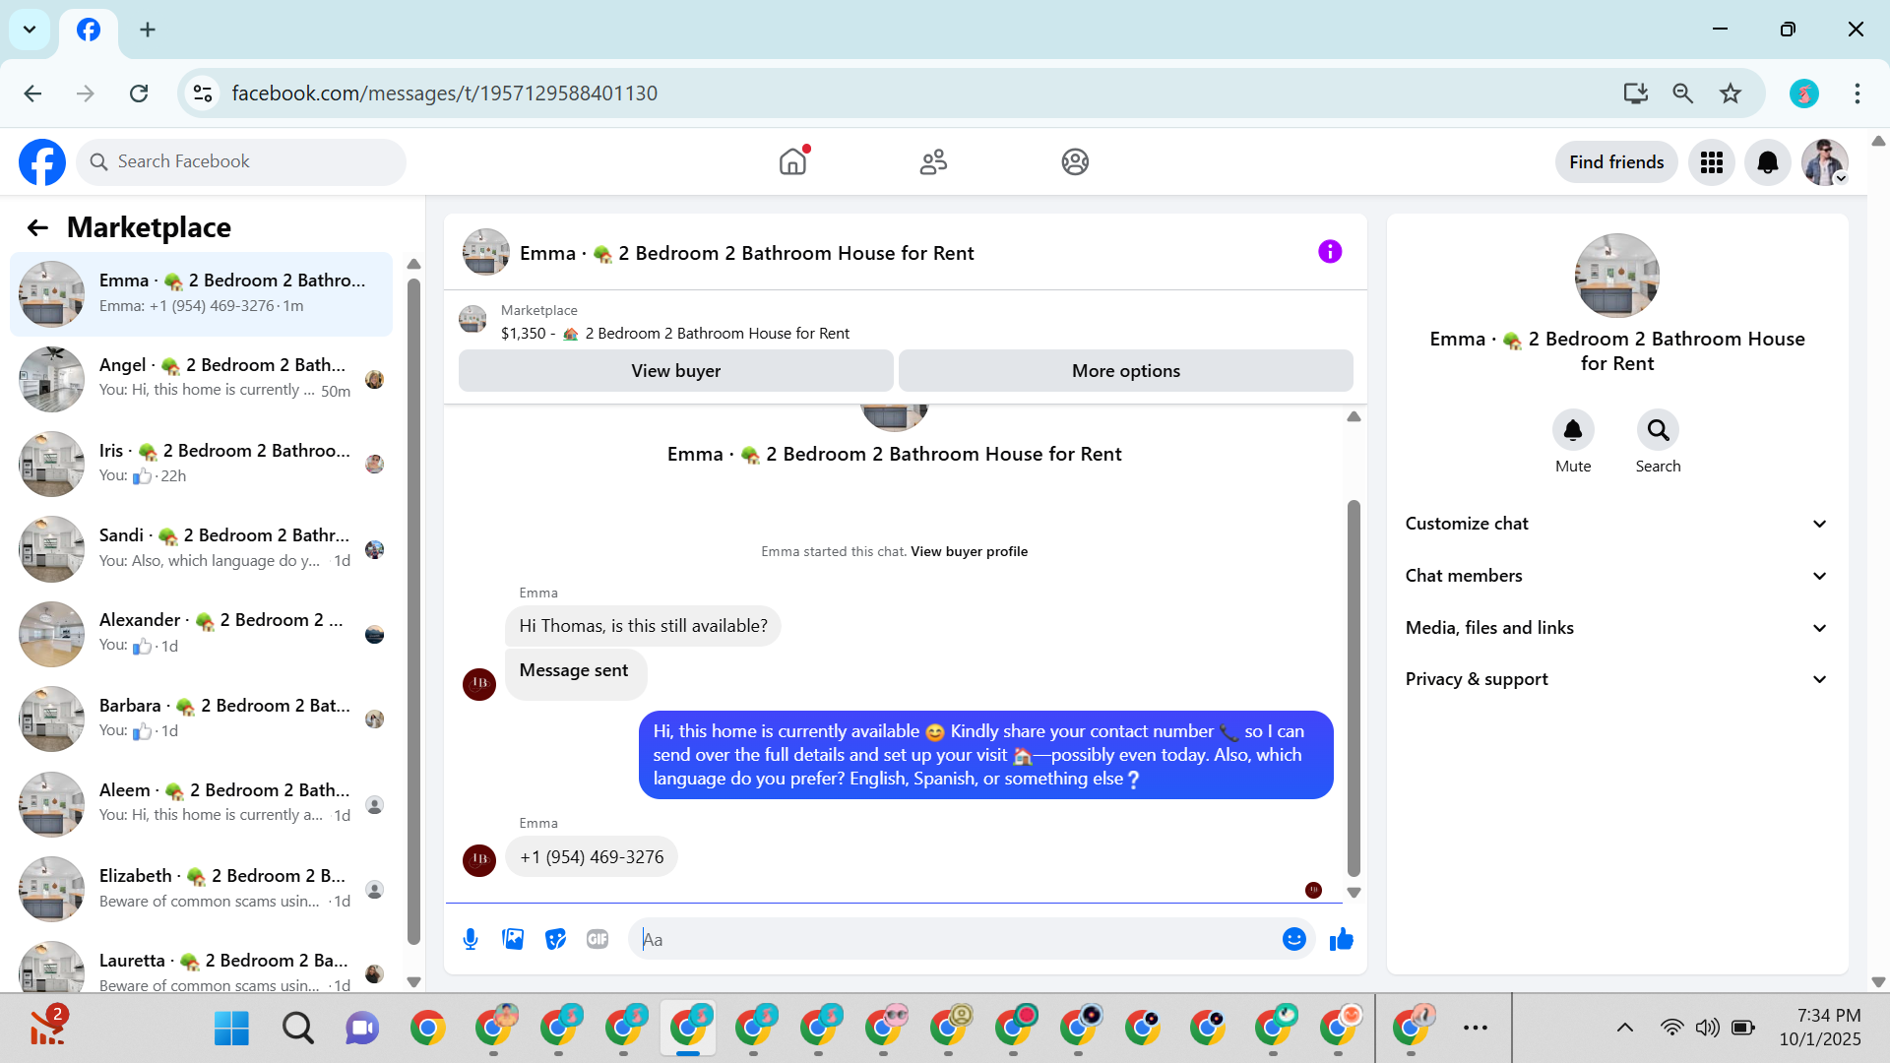Open Emma's conversation in the chat list
Viewport: 1890px width, 1063px height.
click(x=201, y=294)
